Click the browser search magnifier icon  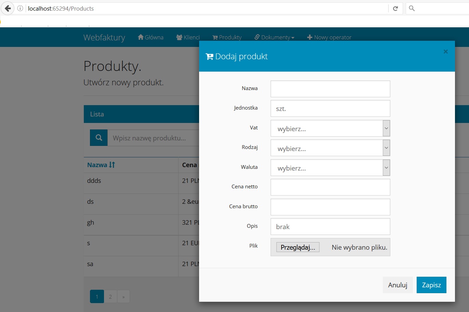(x=412, y=8)
